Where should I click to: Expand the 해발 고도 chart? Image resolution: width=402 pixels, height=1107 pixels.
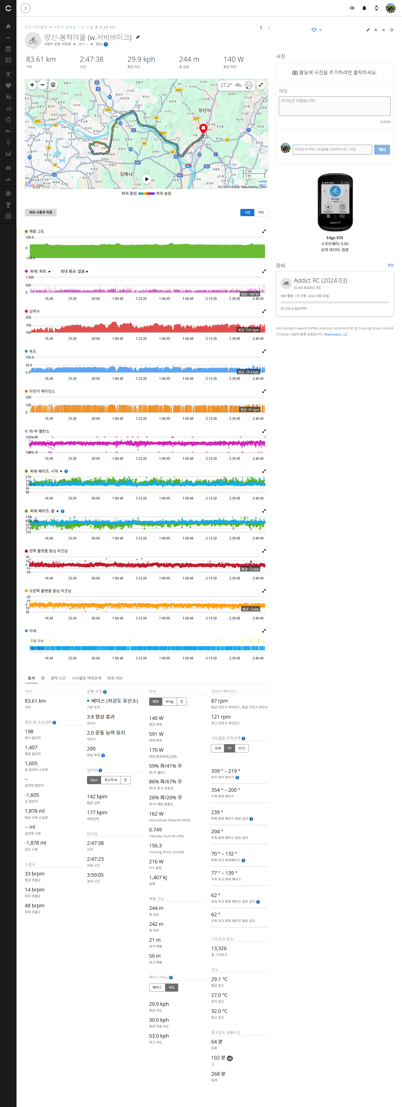click(264, 232)
